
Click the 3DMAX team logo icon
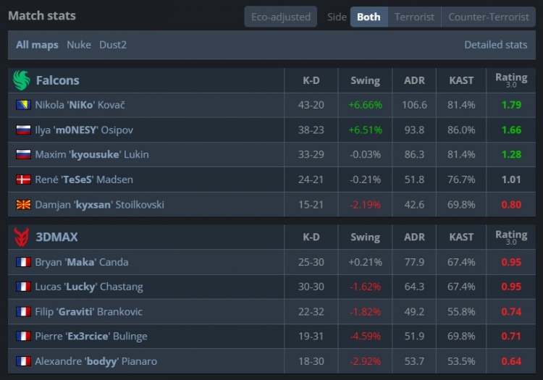[22, 237]
